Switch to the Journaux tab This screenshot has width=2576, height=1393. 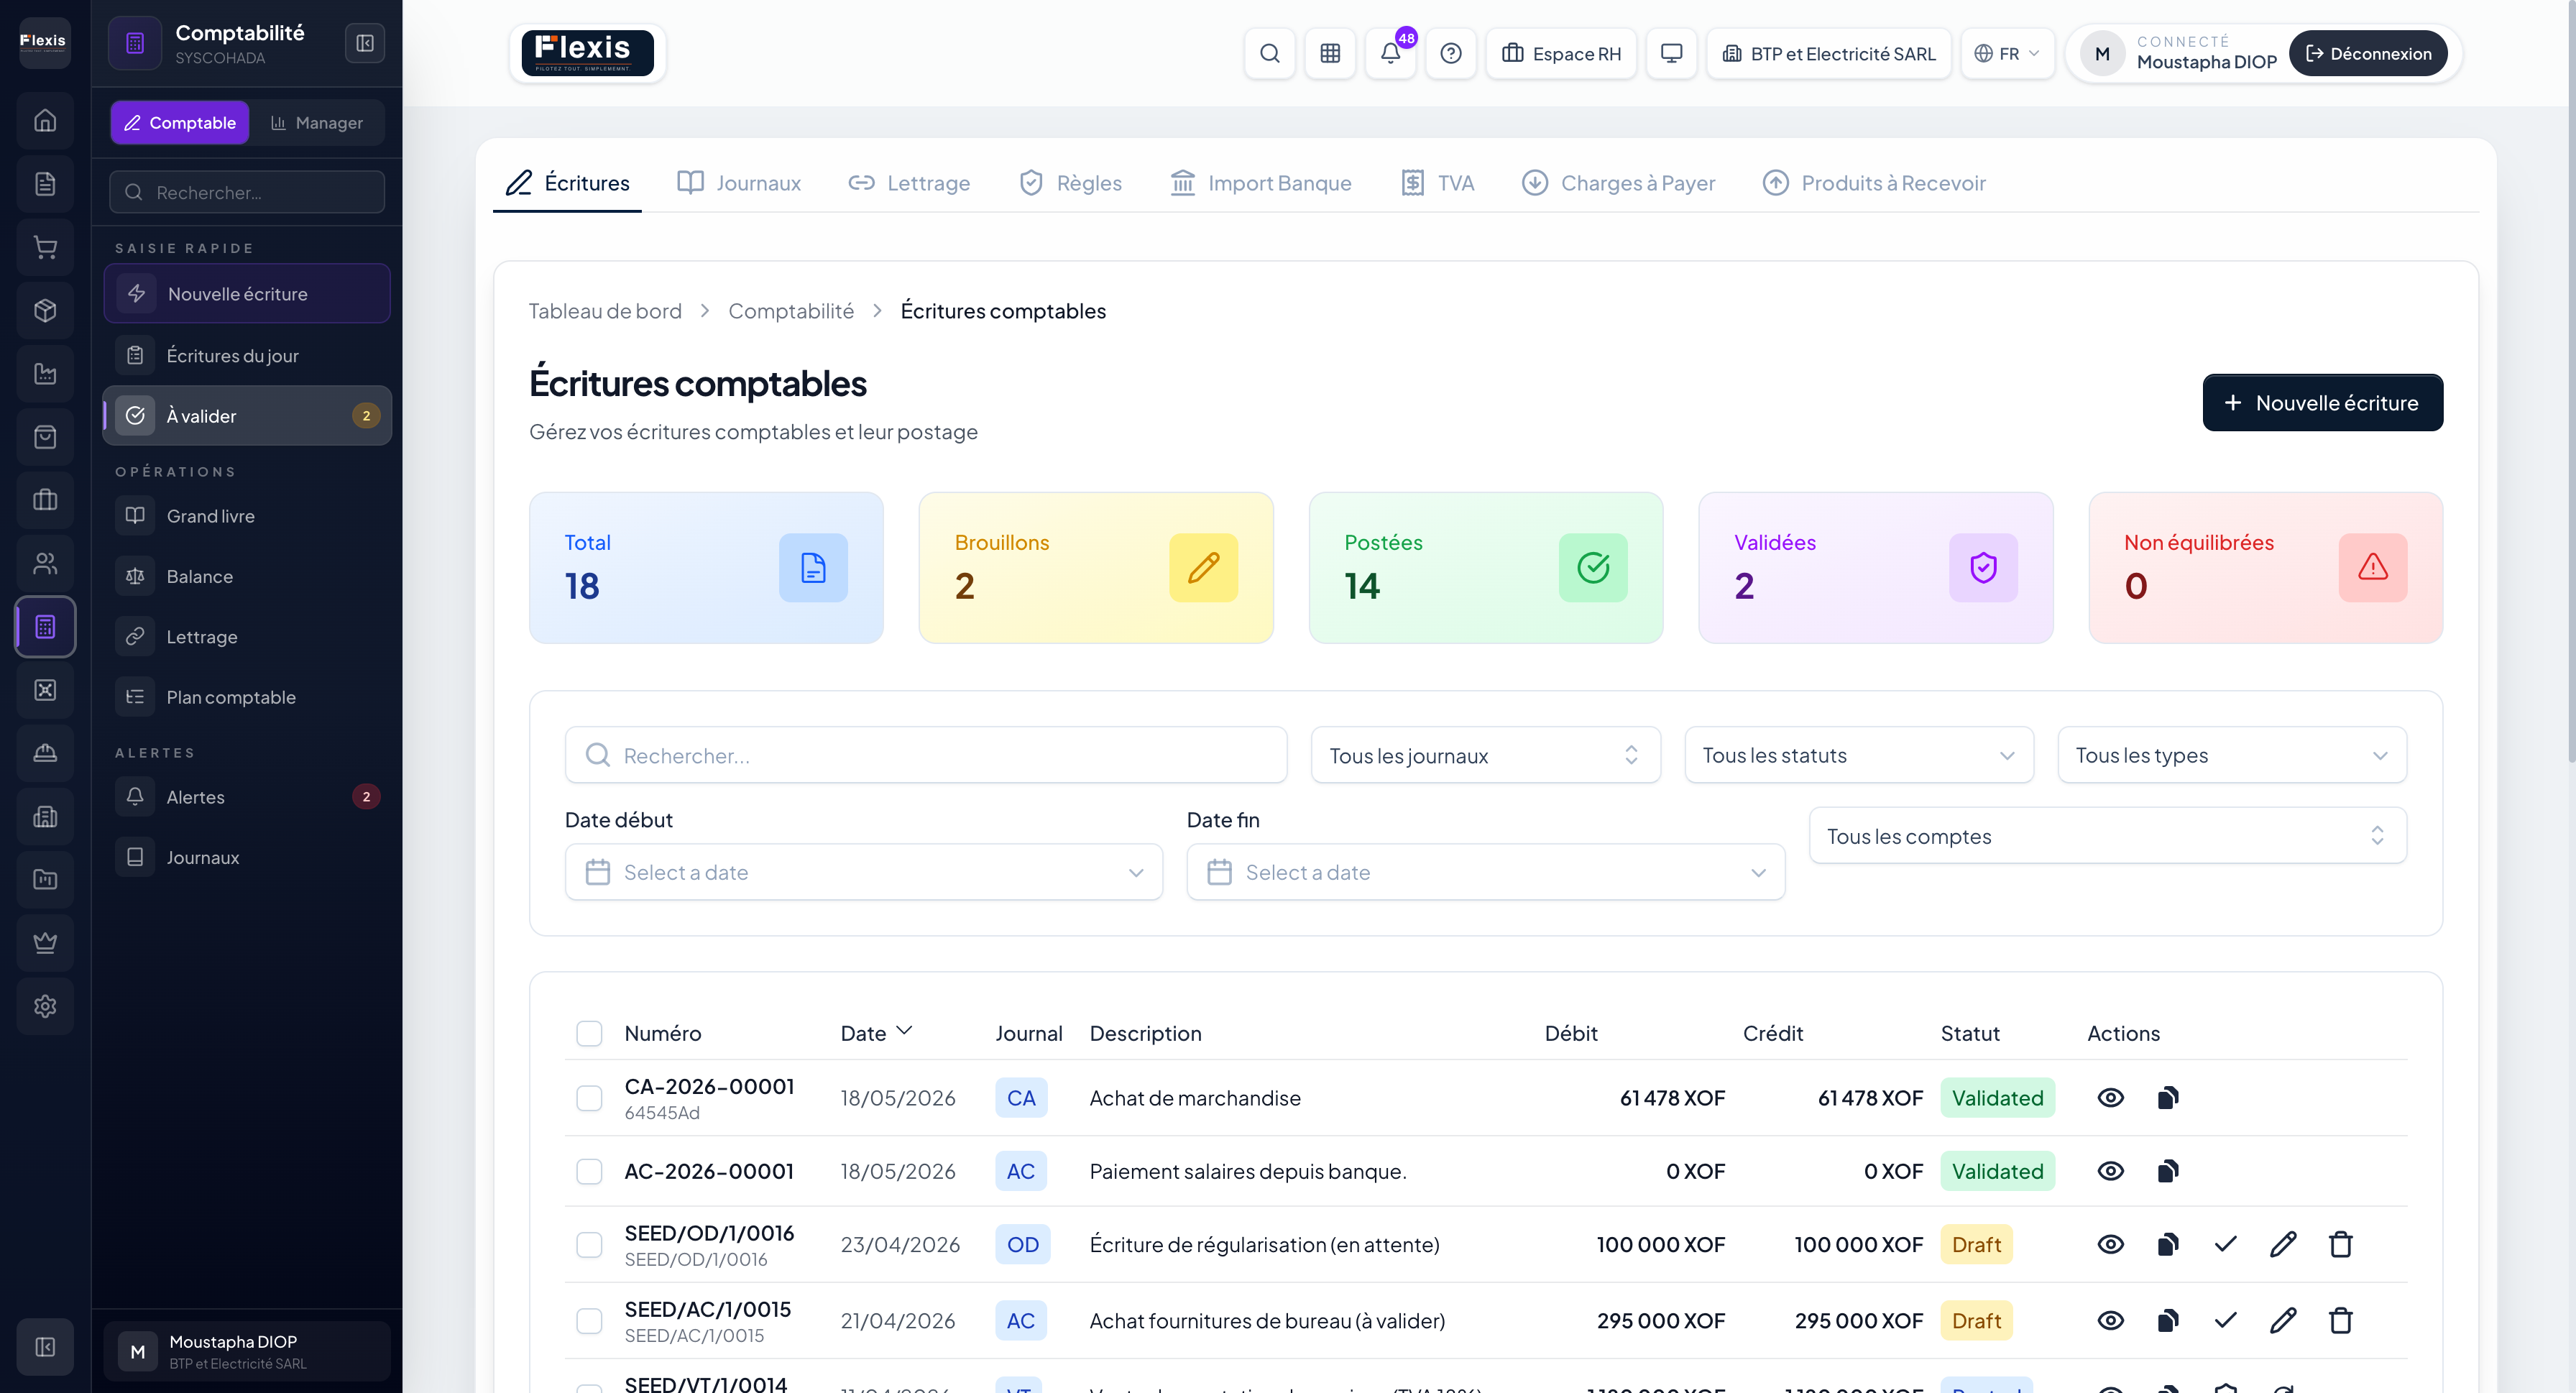pos(739,183)
